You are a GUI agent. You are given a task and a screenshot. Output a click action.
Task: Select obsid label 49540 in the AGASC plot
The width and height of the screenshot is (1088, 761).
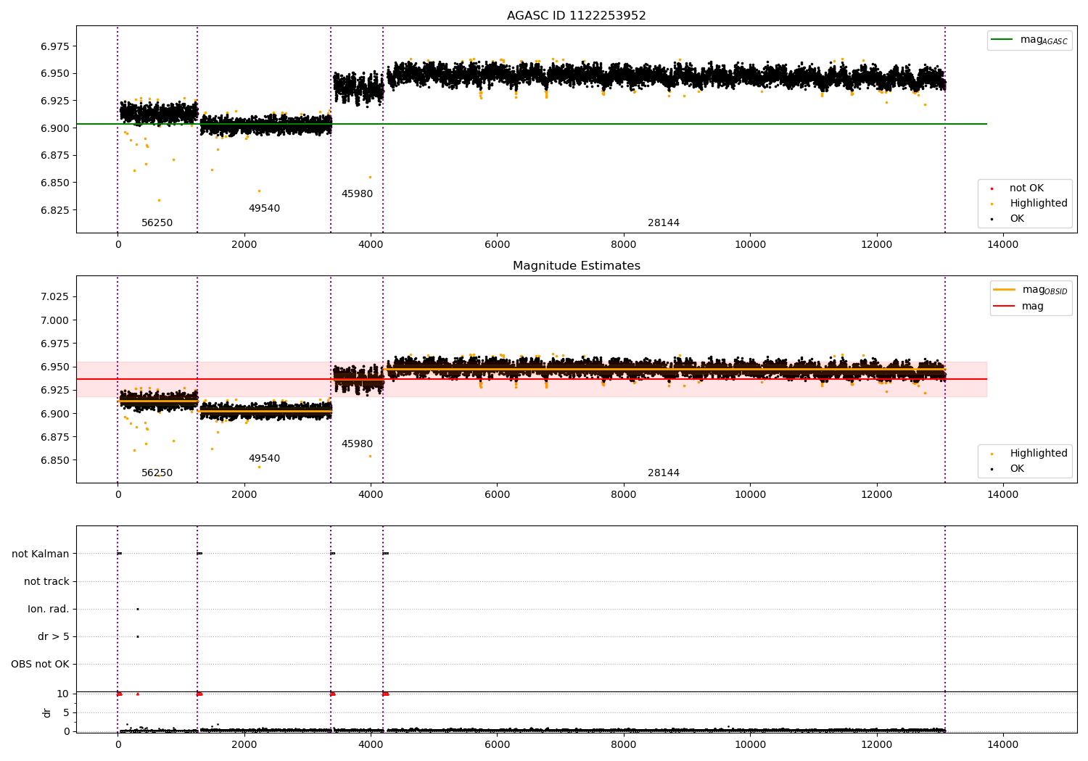click(x=264, y=209)
